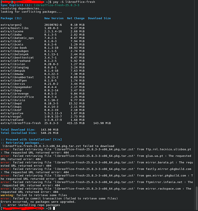Screen dimensions: 198x211
Task: Click the 'extra/clucene' package name
Action: [x=12, y=31]
